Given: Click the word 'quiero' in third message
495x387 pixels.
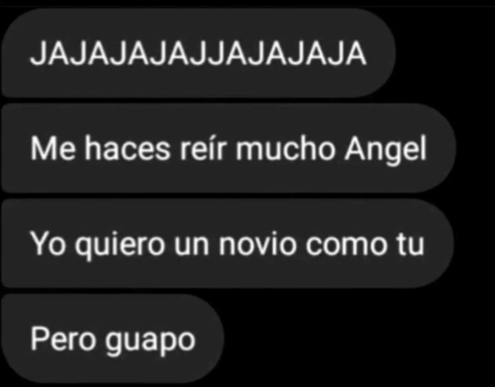Looking at the screenshot, I should click(120, 246).
